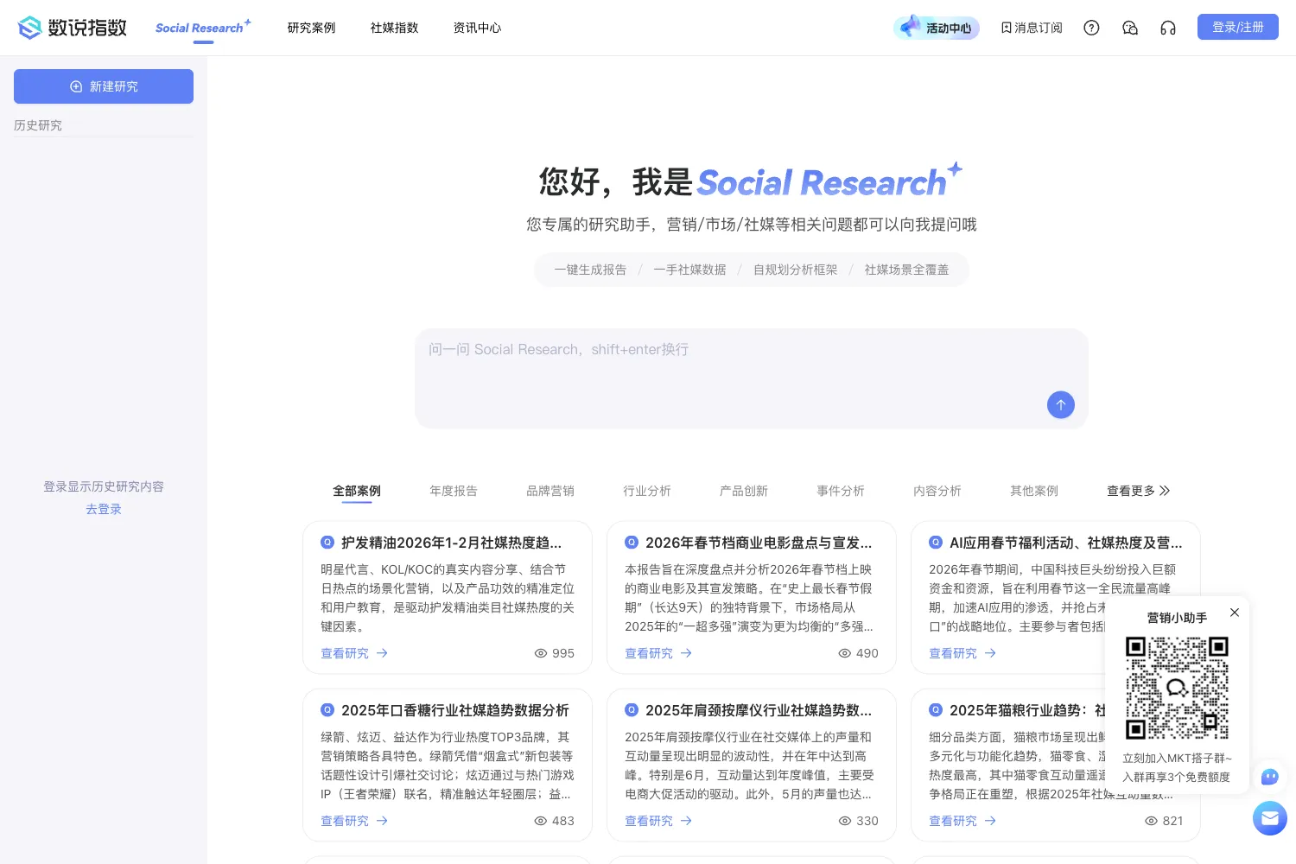This screenshot has width=1296, height=864.
Task: Click 查看研究 on the 护发精油 card
Action: click(354, 653)
